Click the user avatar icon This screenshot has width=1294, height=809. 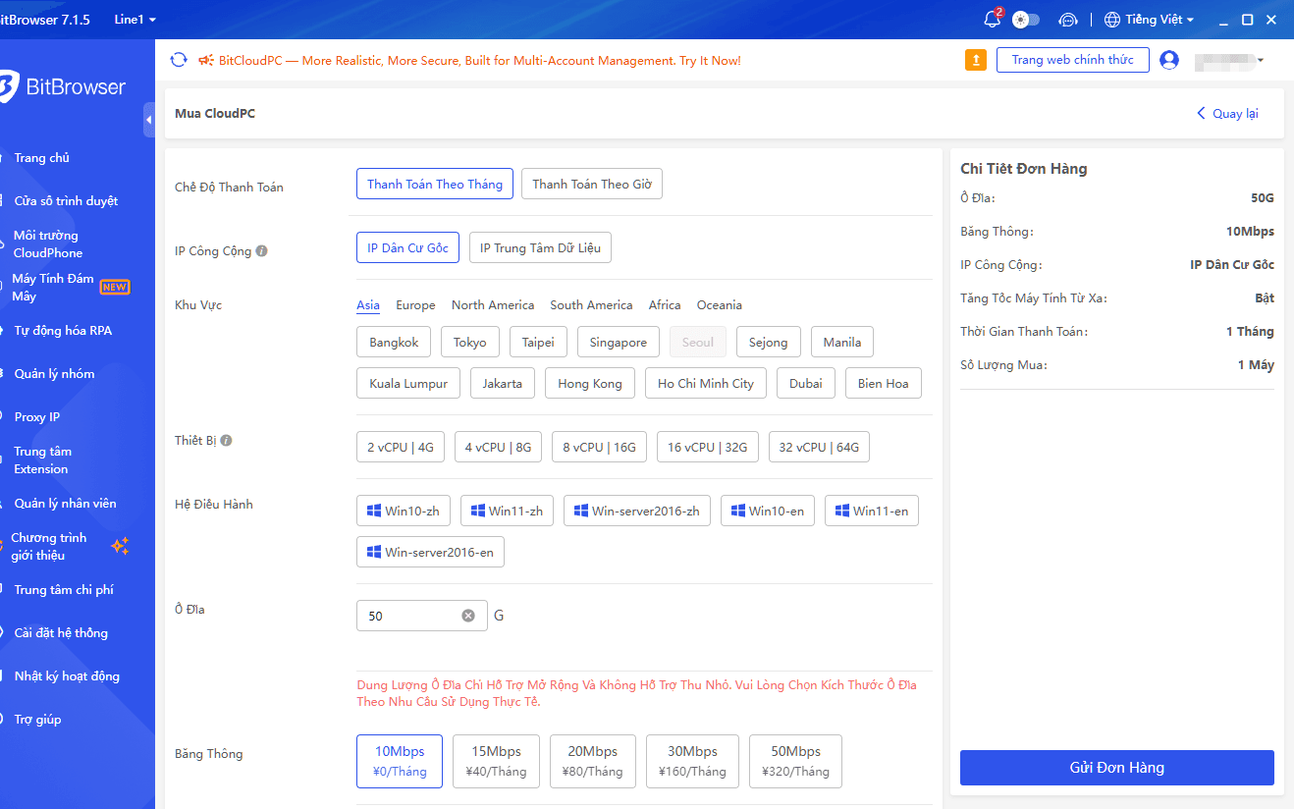(1168, 60)
